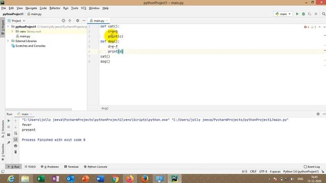Rerun main in Run panel
326x183 pixels.
coord(9,120)
